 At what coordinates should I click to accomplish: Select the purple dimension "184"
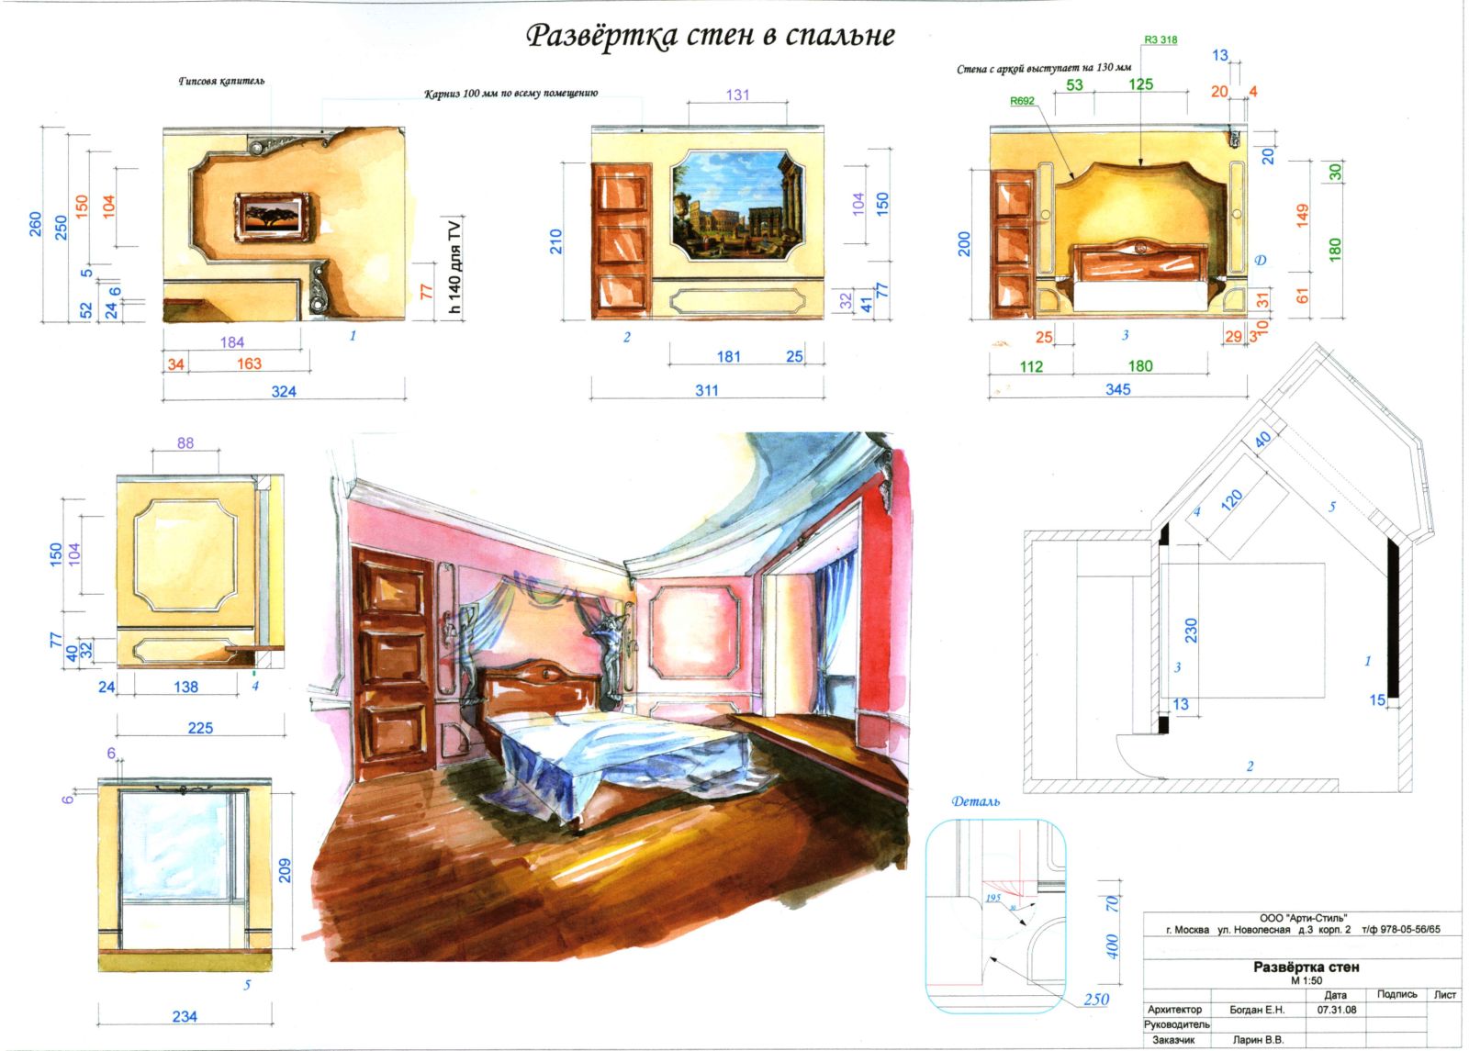pyautogui.click(x=232, y=342)
